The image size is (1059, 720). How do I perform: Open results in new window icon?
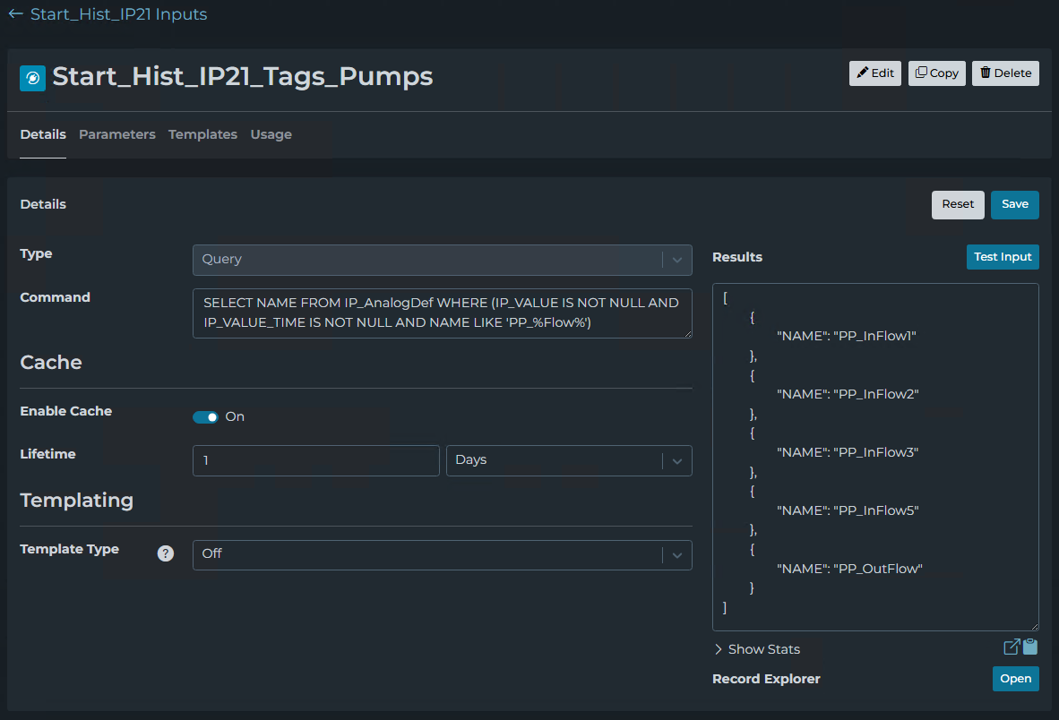click(x=1012, y=647)
